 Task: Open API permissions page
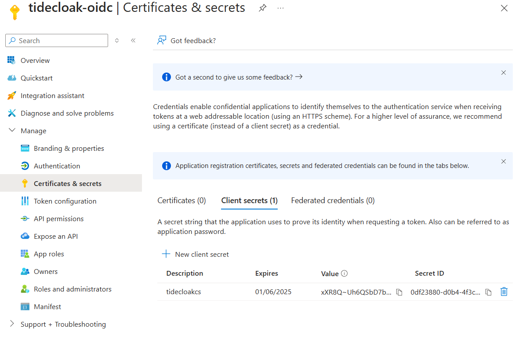[x=58, y=219]
